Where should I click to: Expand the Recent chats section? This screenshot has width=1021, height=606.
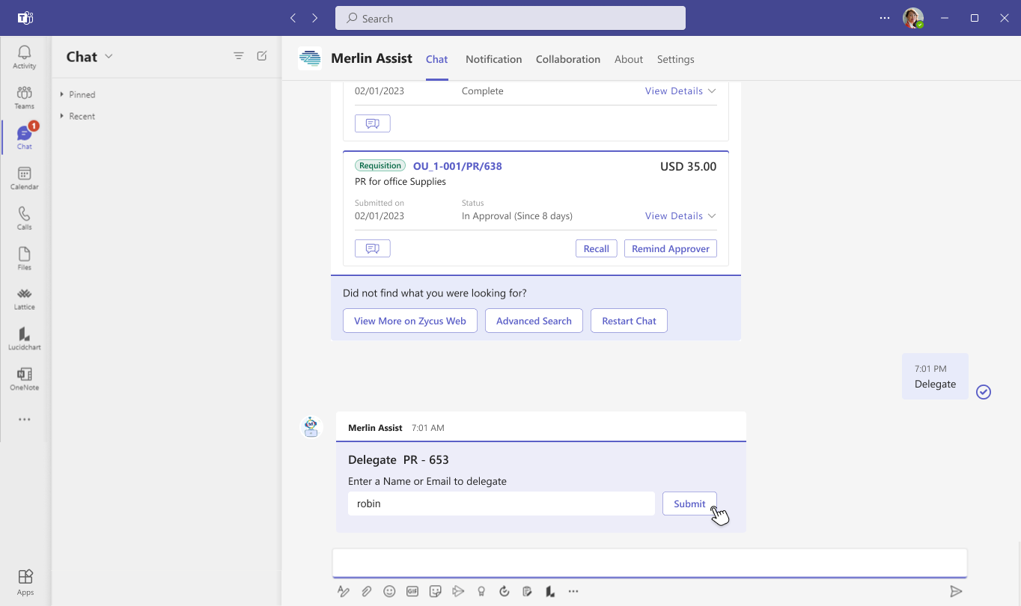click(78, 116)
